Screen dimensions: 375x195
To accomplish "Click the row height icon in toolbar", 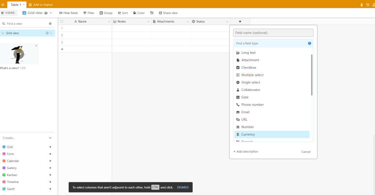I will pyautogui.click(x=152, y=13).
